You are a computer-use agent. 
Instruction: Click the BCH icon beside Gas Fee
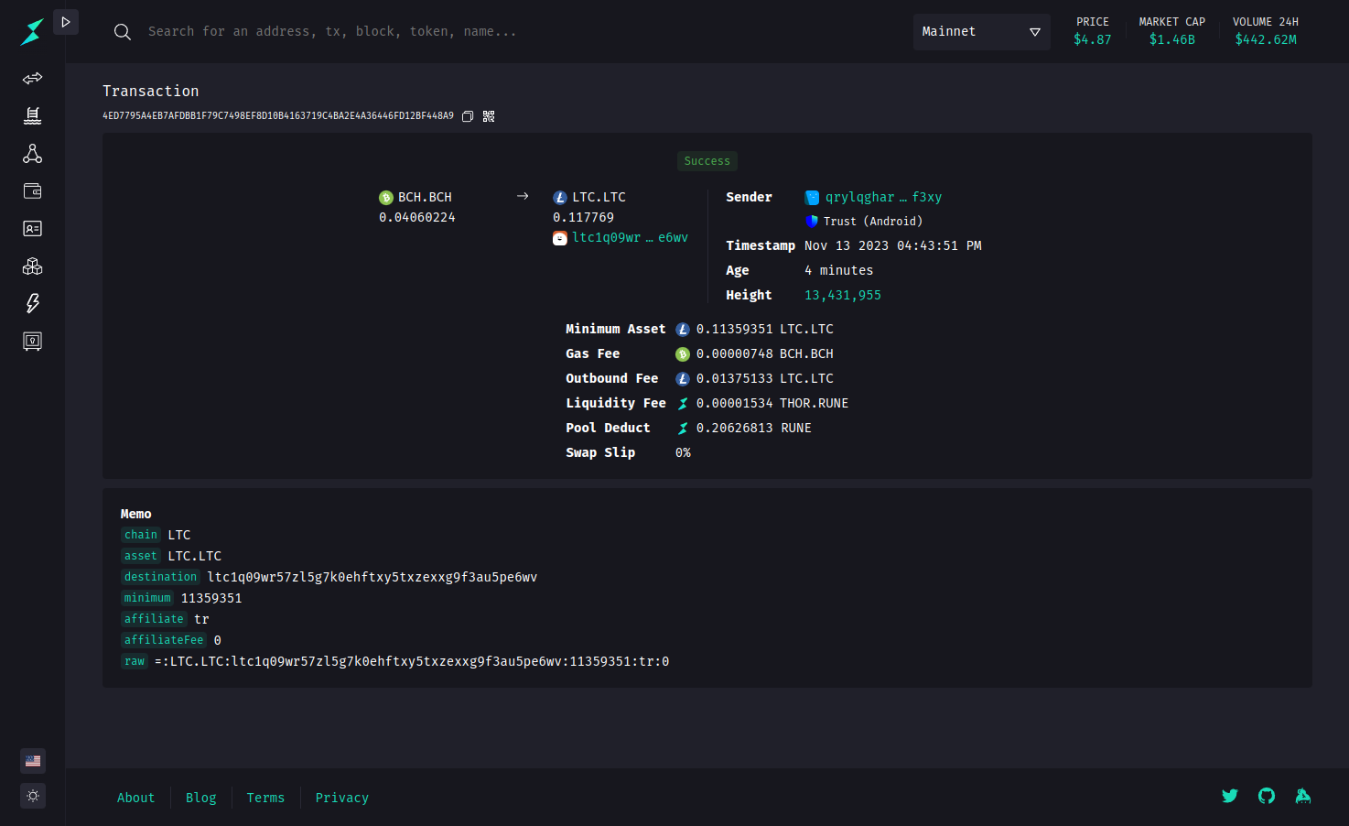click(x=683, y=354)
